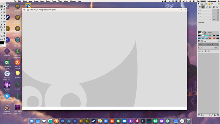Open the Filters menu
This screenshot has height=124, width=220.
[x=60, y=1]
